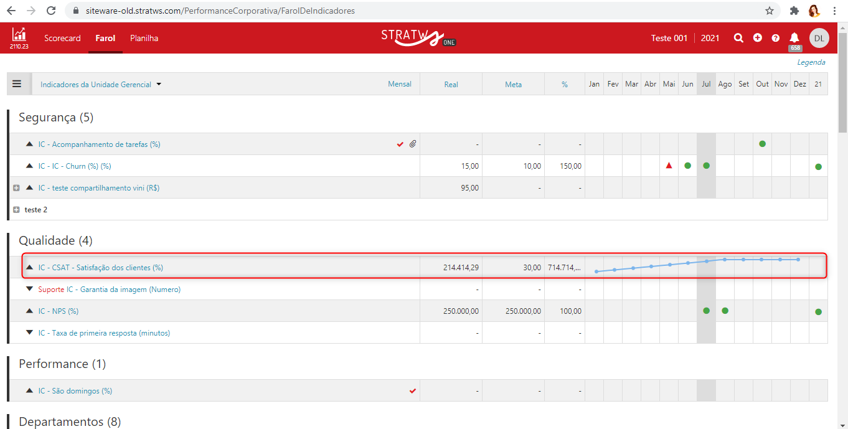Click the green dot in Churn's Jun column

(687, 166)
